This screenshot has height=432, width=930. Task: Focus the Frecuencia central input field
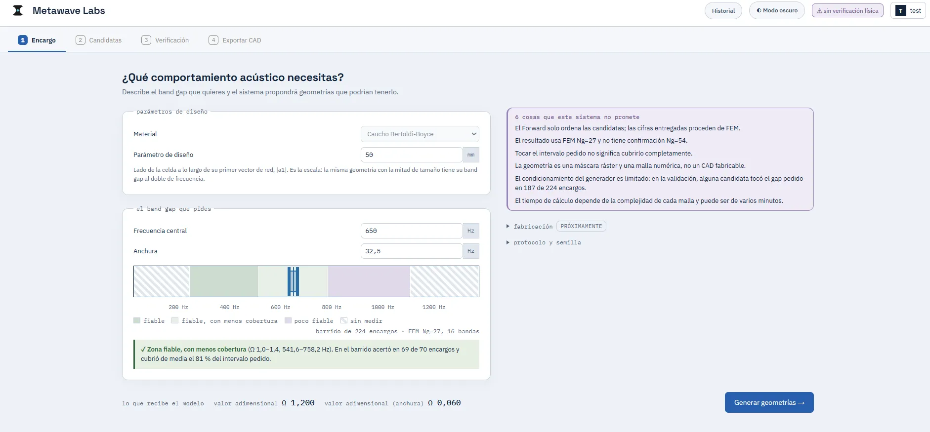point(412,231)
